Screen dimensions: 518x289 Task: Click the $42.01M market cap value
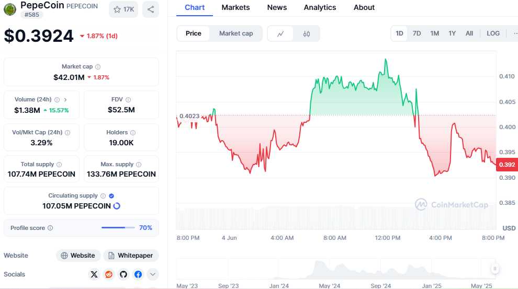[x=69, y=77]
